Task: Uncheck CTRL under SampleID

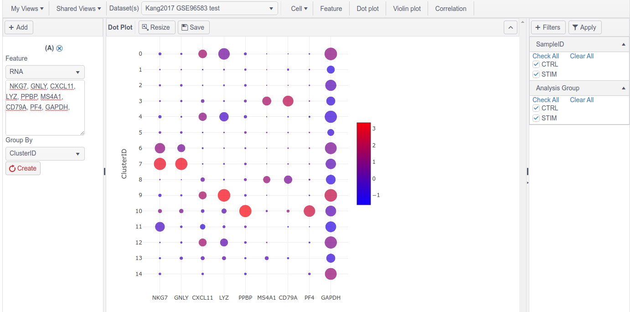Action: [x=536, y=64]
